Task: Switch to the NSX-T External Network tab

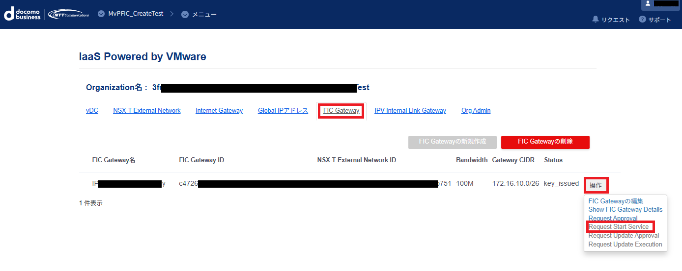Action: coord(147,111)
